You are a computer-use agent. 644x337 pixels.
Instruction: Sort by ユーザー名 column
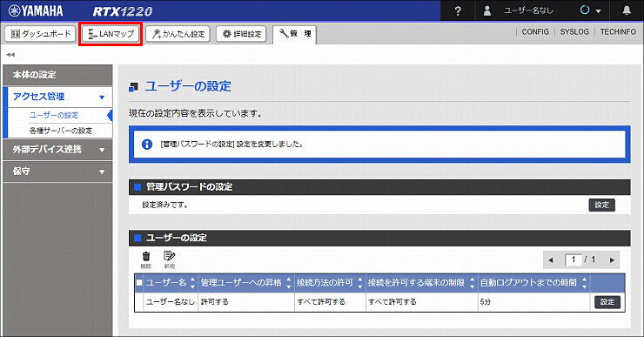coord(192,283)
